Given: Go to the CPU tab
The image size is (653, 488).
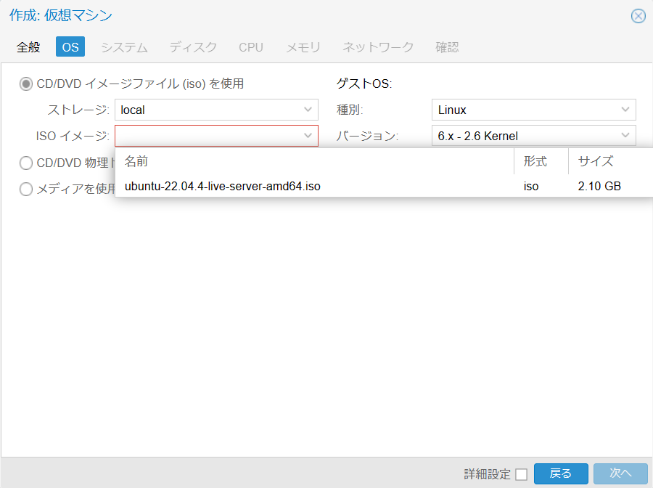Looking at the screenshot, I should click(251, 47).
